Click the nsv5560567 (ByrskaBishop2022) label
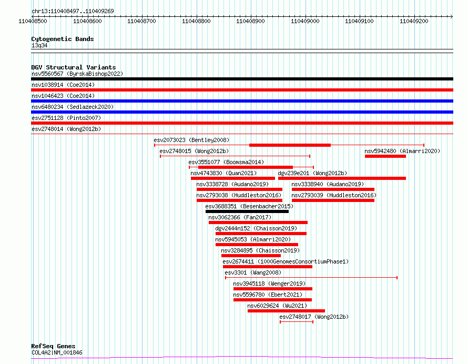The height and width of the screenshot is (364, 468). point(77,74)
